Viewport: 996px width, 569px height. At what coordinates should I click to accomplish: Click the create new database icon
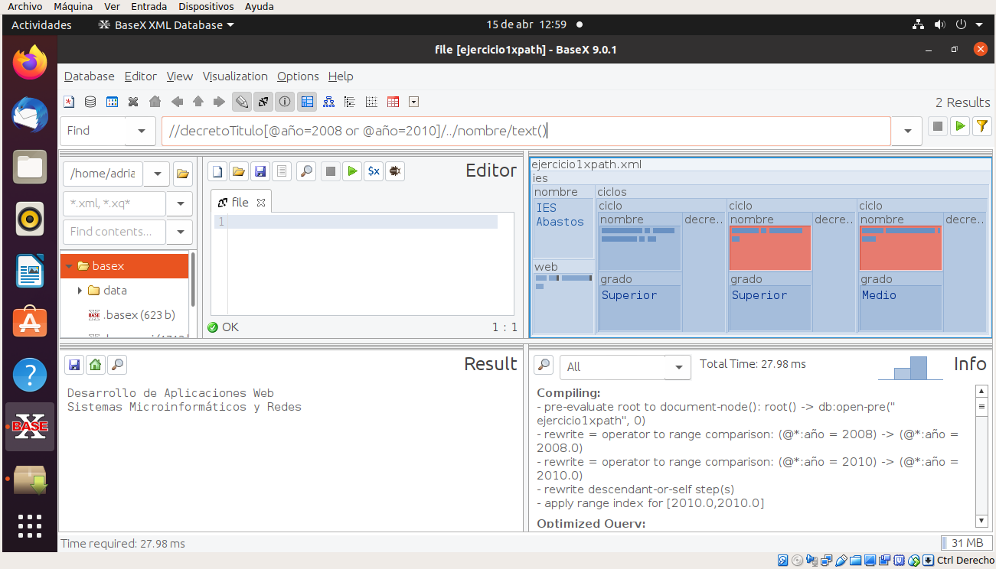(69, 102)
